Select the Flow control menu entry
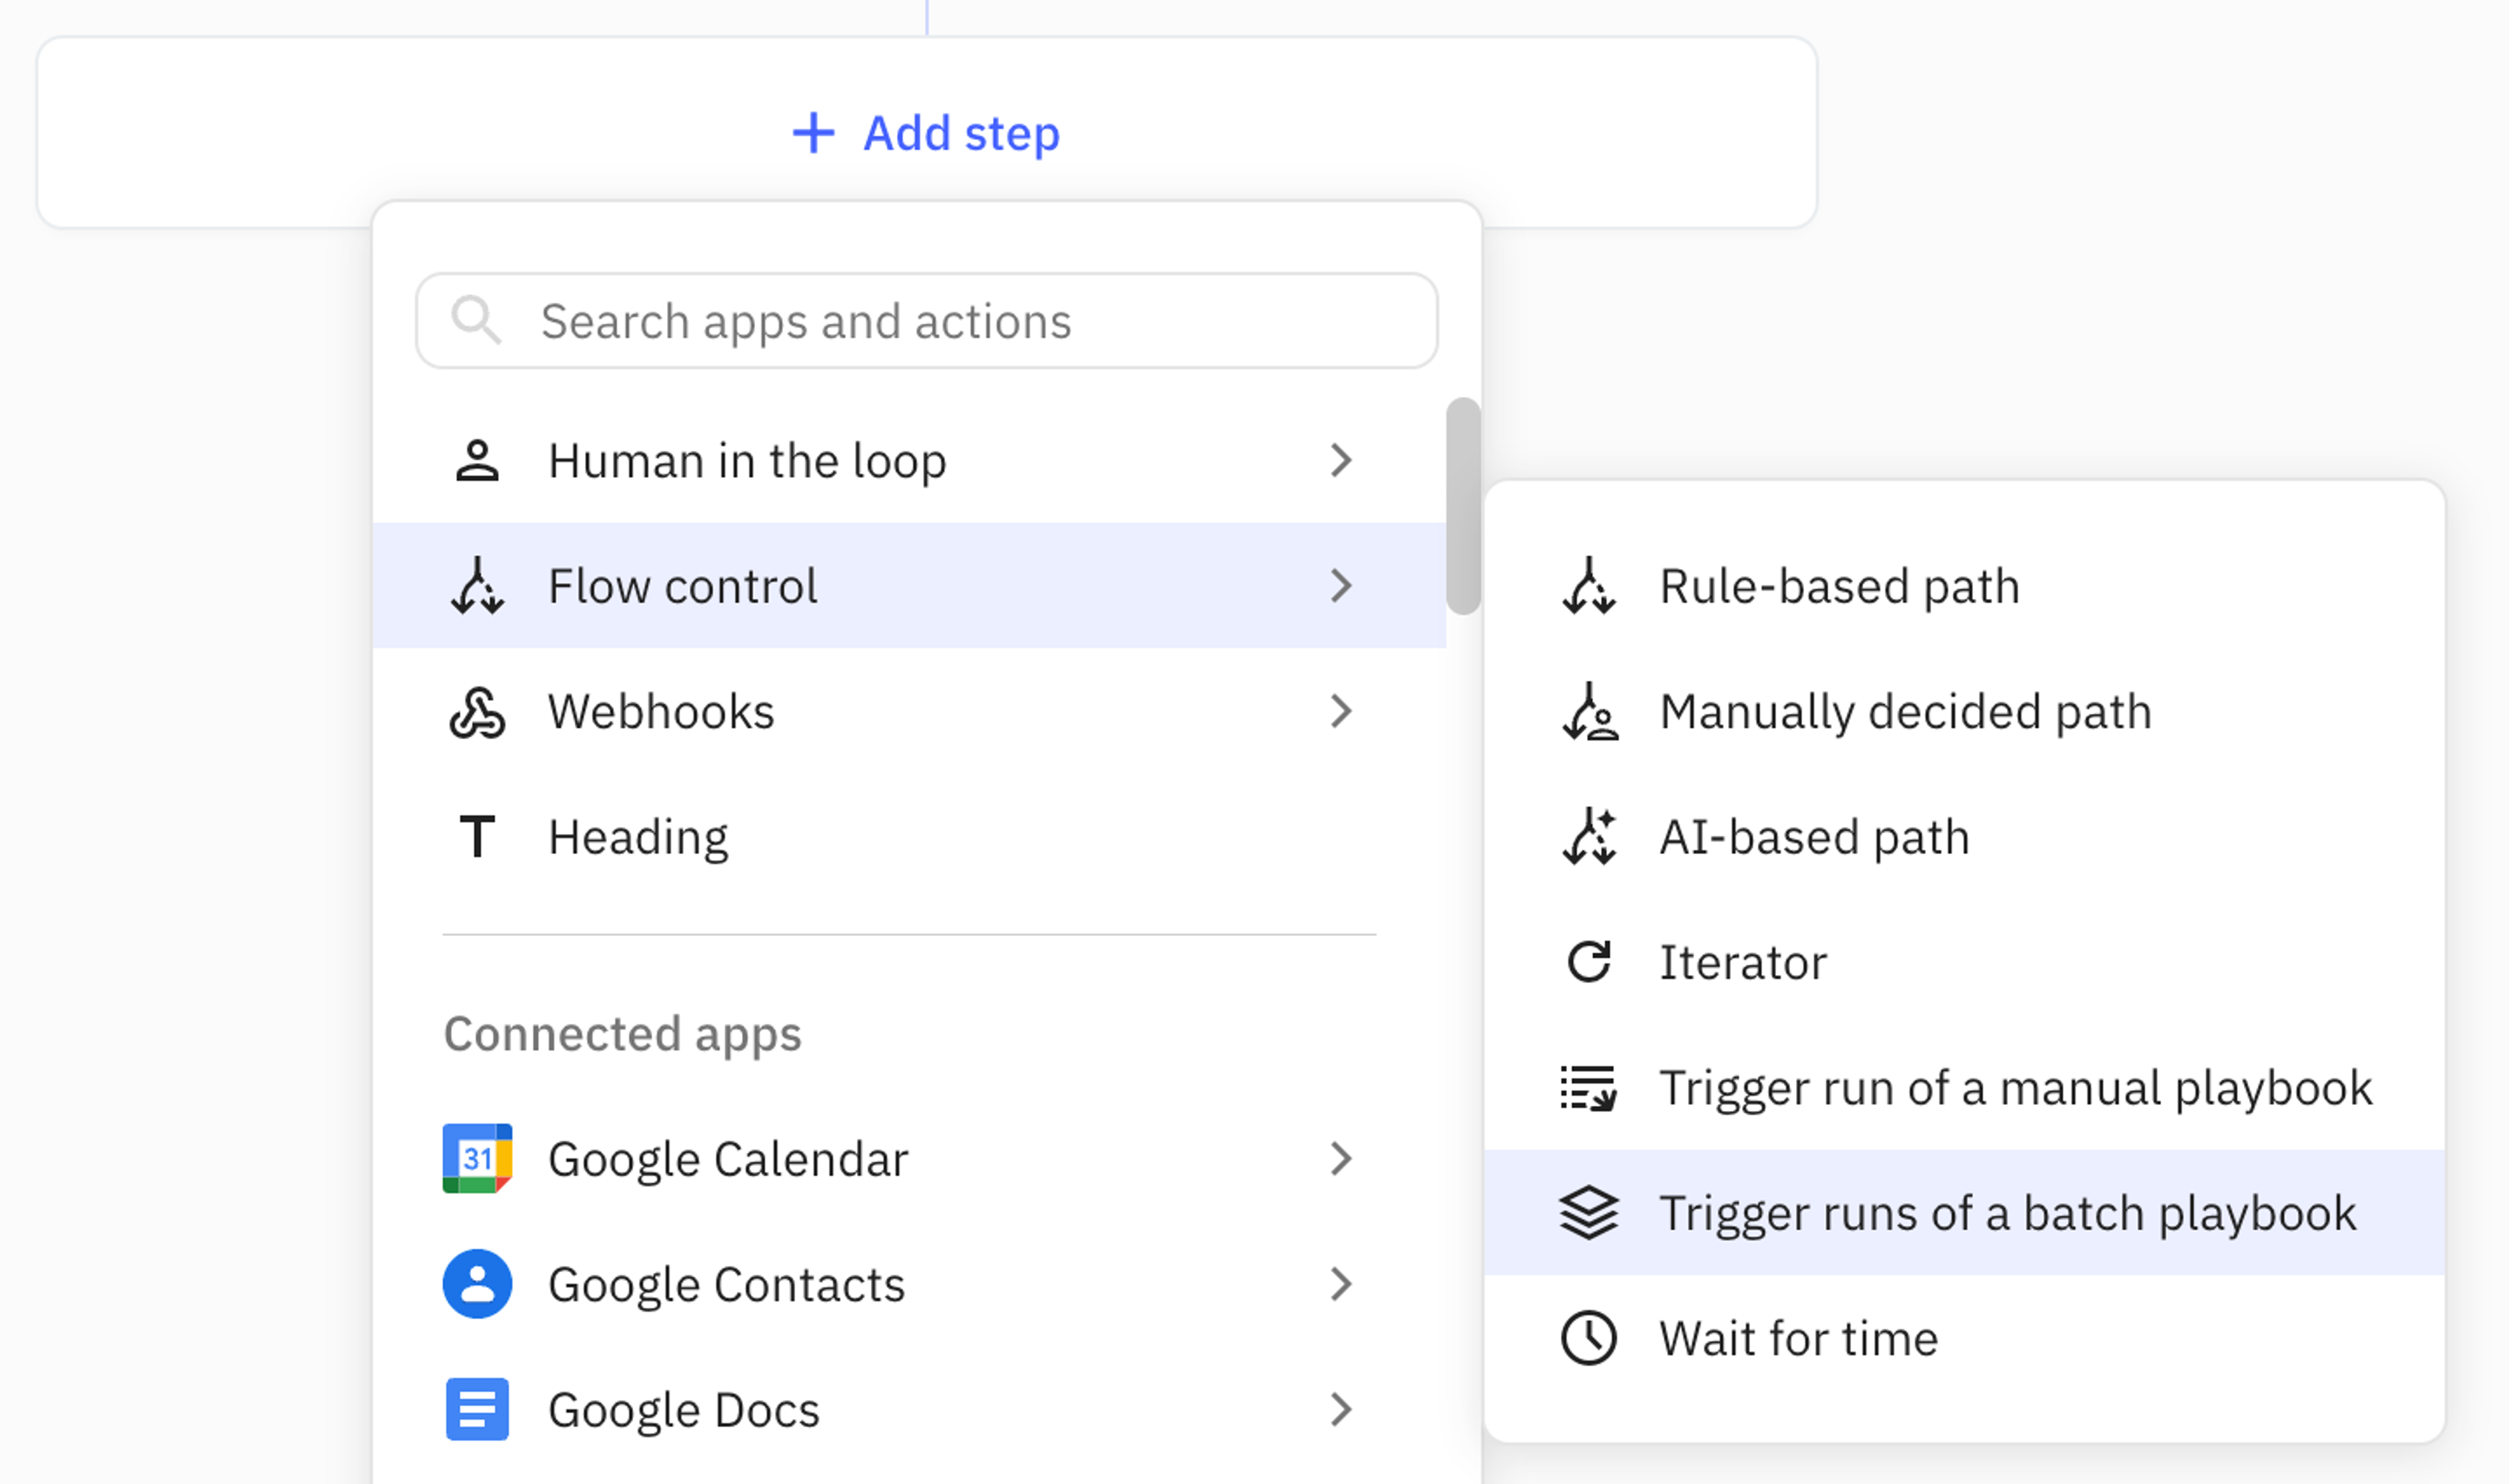 click(x=909, y=586)
